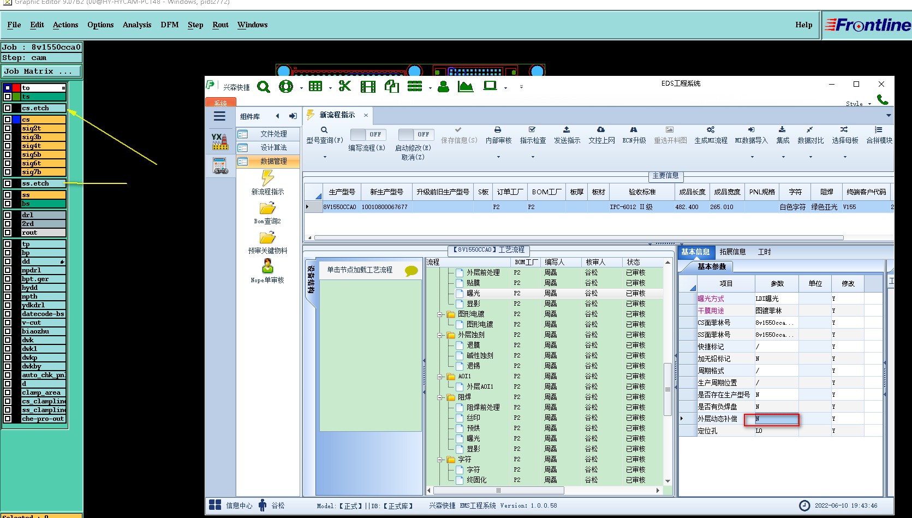The height and width of the screenshot is (518, 912).
Task: Click 文控上网 cloud upload button
Action: (x=601, y=135)
